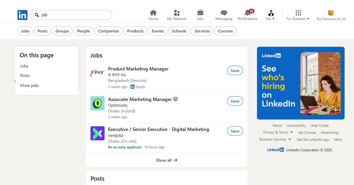The height and width of the screenshot is (185, 354).
Task: Open Notifications bell with 16 badge
Action: [249, 12]
